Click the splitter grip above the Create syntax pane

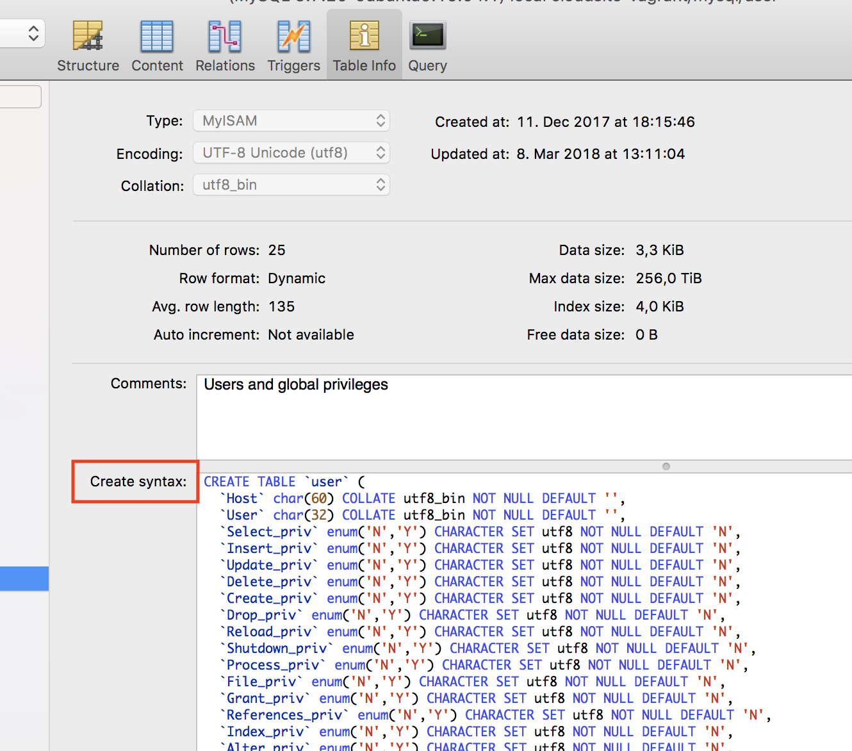pos(666,466)
